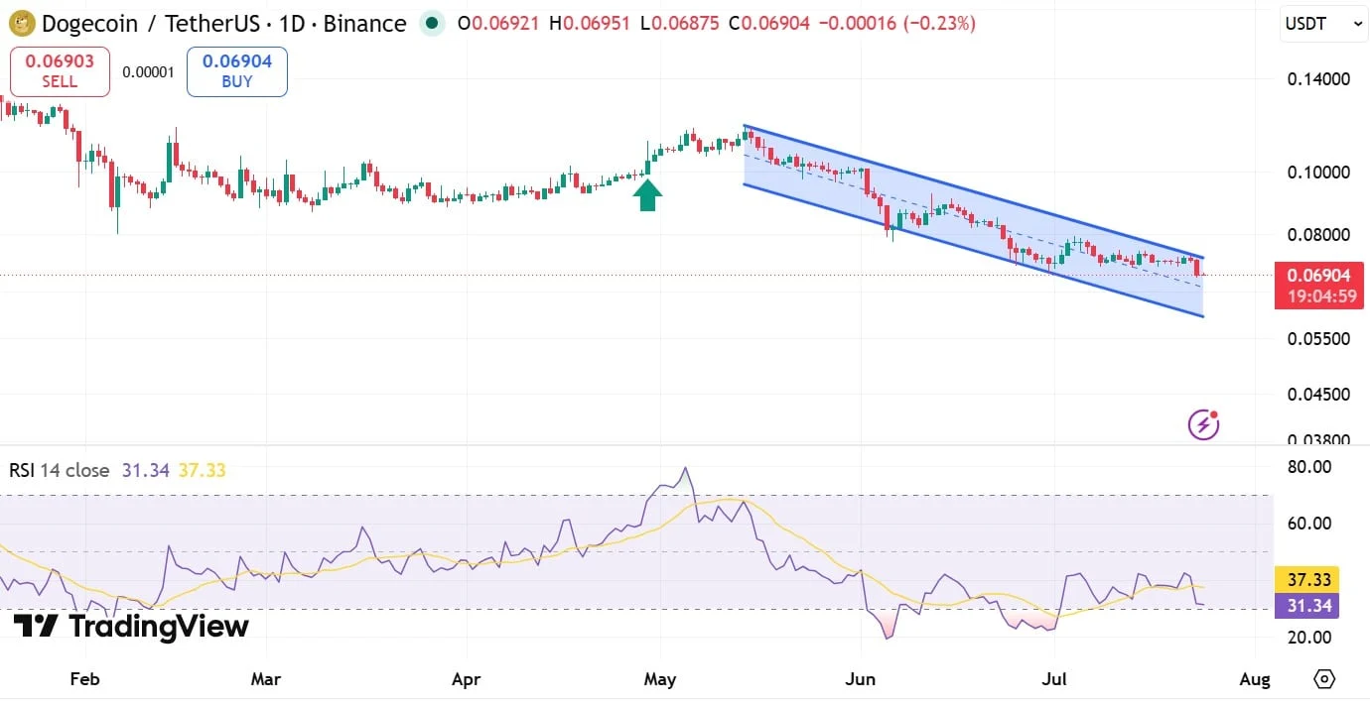The image size is (1370, 706).
Task: Open the USDT currency dropdown
Action: 1324,24
